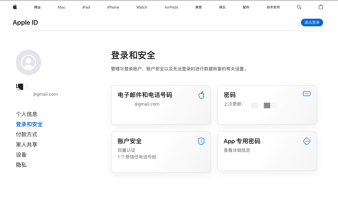Click the shield icon on 账户安全 card
The height and width of the screenshot is (205, 338).
coord(201,141)
